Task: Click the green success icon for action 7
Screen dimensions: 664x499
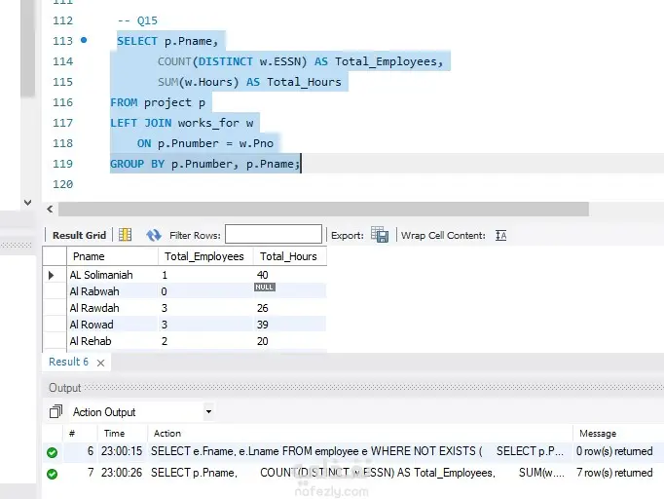Action: pos(52,474)
